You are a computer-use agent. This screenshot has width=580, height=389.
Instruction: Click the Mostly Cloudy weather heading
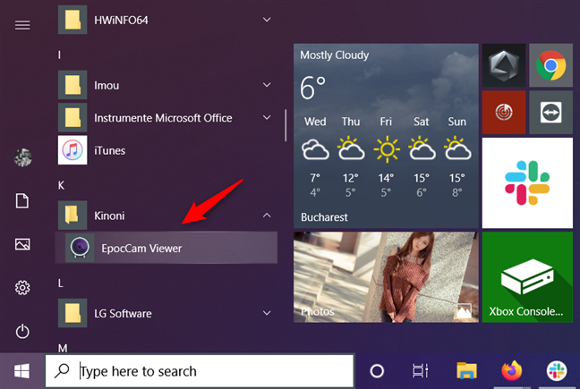[335, 55]
